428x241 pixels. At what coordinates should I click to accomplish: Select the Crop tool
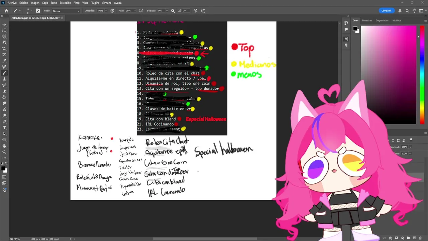(4, 49)
